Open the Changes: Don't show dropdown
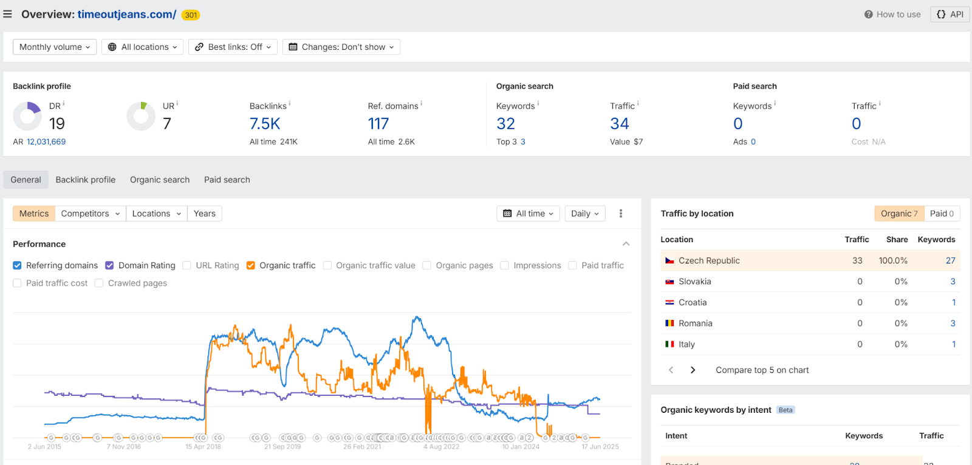972x465 pixels. (x=341, y=47)
